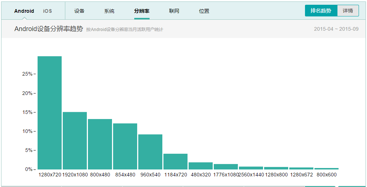Click the 800x480 axis label
Image resolution: width=367 pixels, height=187 pixels.
(100, 175)
